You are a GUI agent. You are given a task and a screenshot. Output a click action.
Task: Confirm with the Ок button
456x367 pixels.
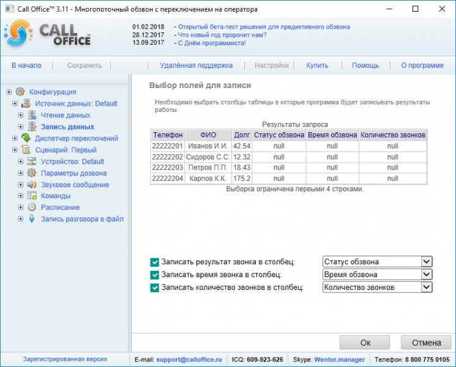click(x=365, y=343)
